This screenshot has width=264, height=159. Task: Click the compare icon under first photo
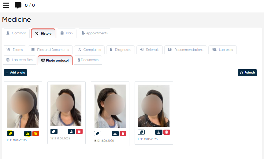[x=10, y=134]
